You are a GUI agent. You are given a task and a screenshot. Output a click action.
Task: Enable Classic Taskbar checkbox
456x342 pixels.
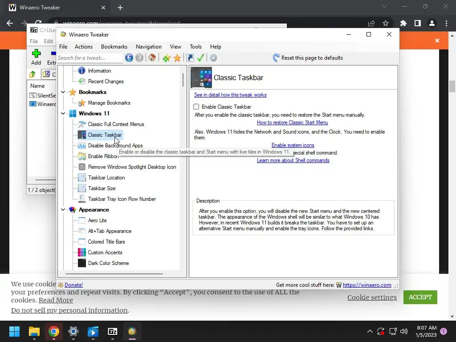(196, 107)
